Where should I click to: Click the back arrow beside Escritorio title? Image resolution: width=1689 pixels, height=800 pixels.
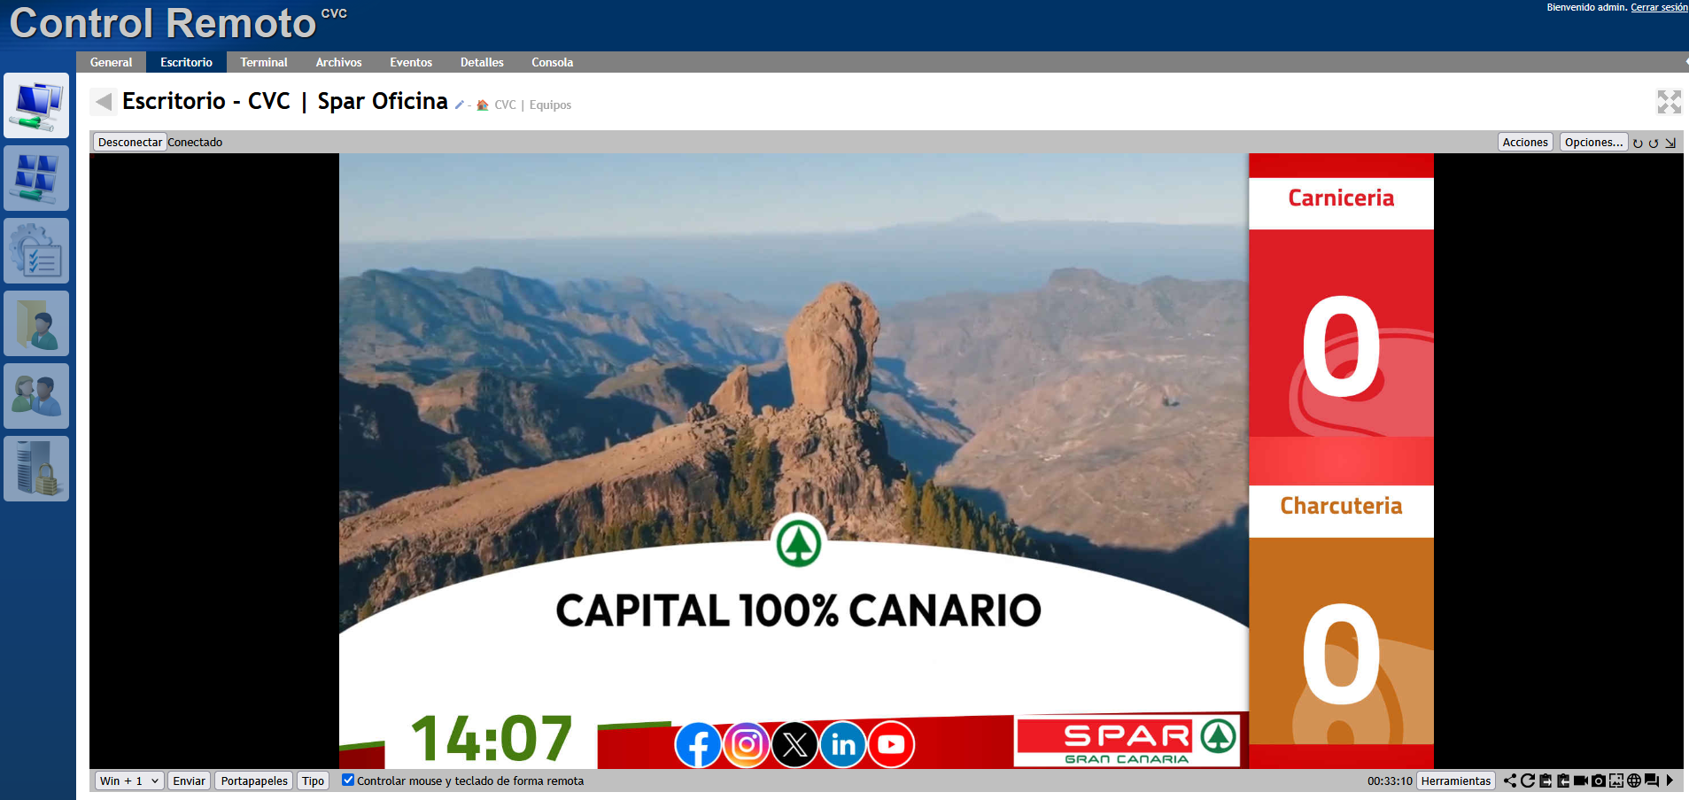[104, 102]
